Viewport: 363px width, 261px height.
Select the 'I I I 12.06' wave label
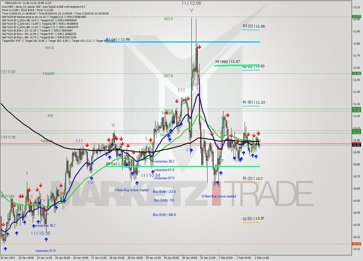[192, 3]
